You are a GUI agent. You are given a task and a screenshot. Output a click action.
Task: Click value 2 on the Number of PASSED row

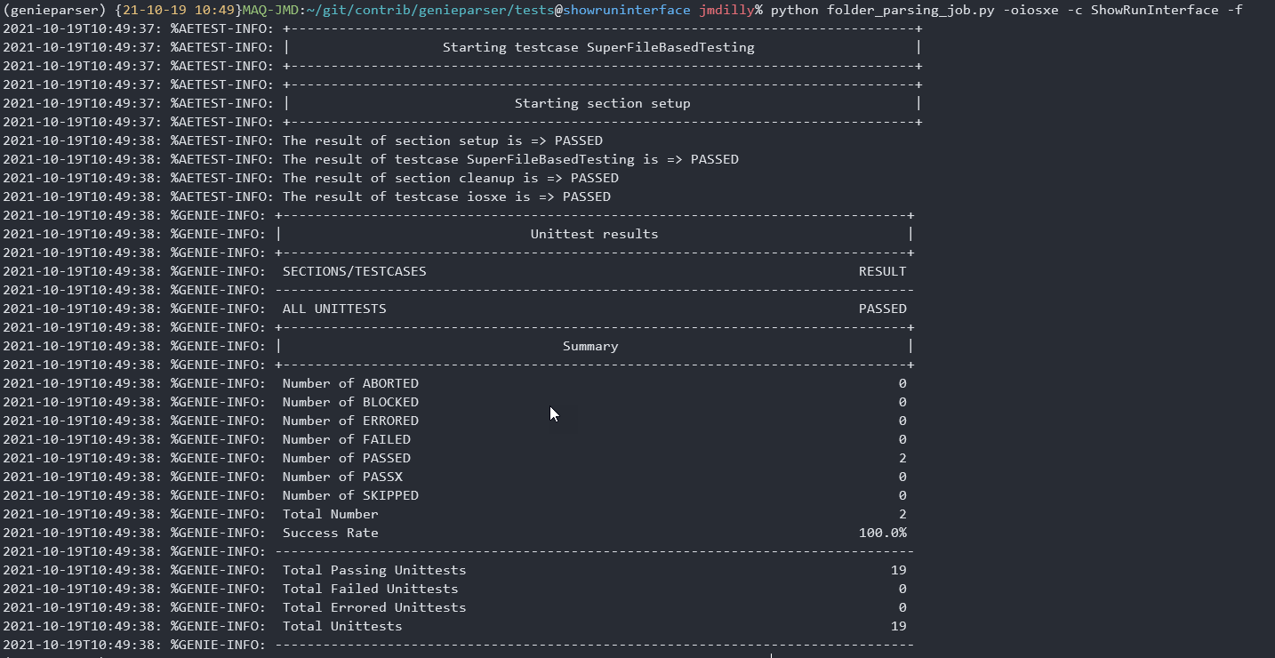point(902,458)
